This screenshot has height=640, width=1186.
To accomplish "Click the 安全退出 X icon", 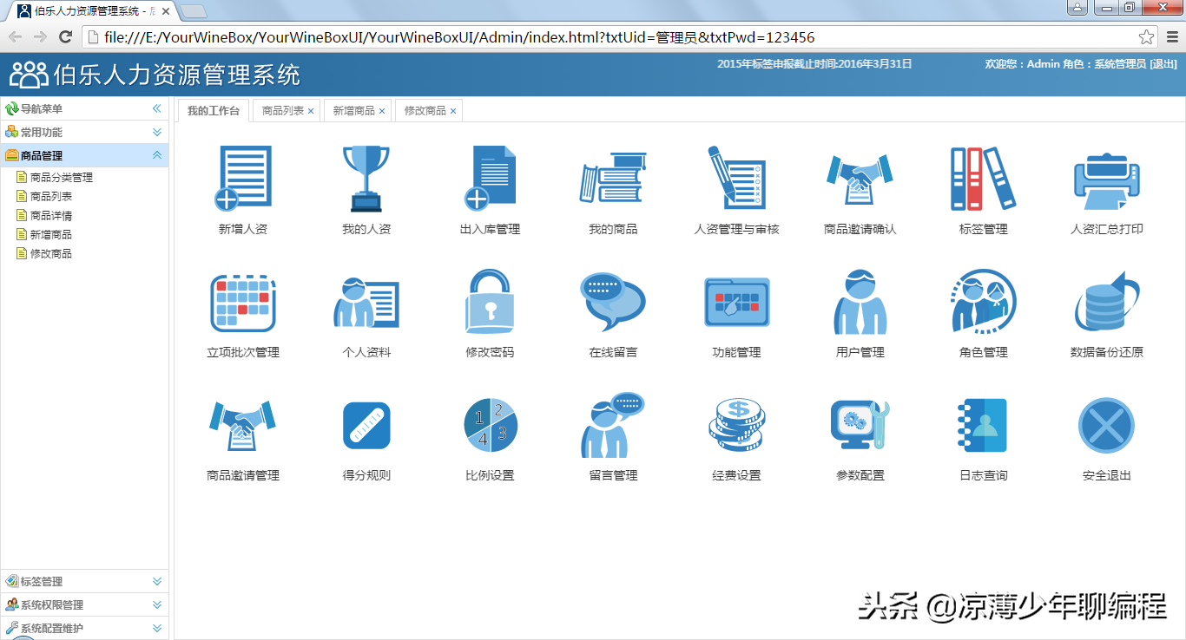I will click(1107, 425).
